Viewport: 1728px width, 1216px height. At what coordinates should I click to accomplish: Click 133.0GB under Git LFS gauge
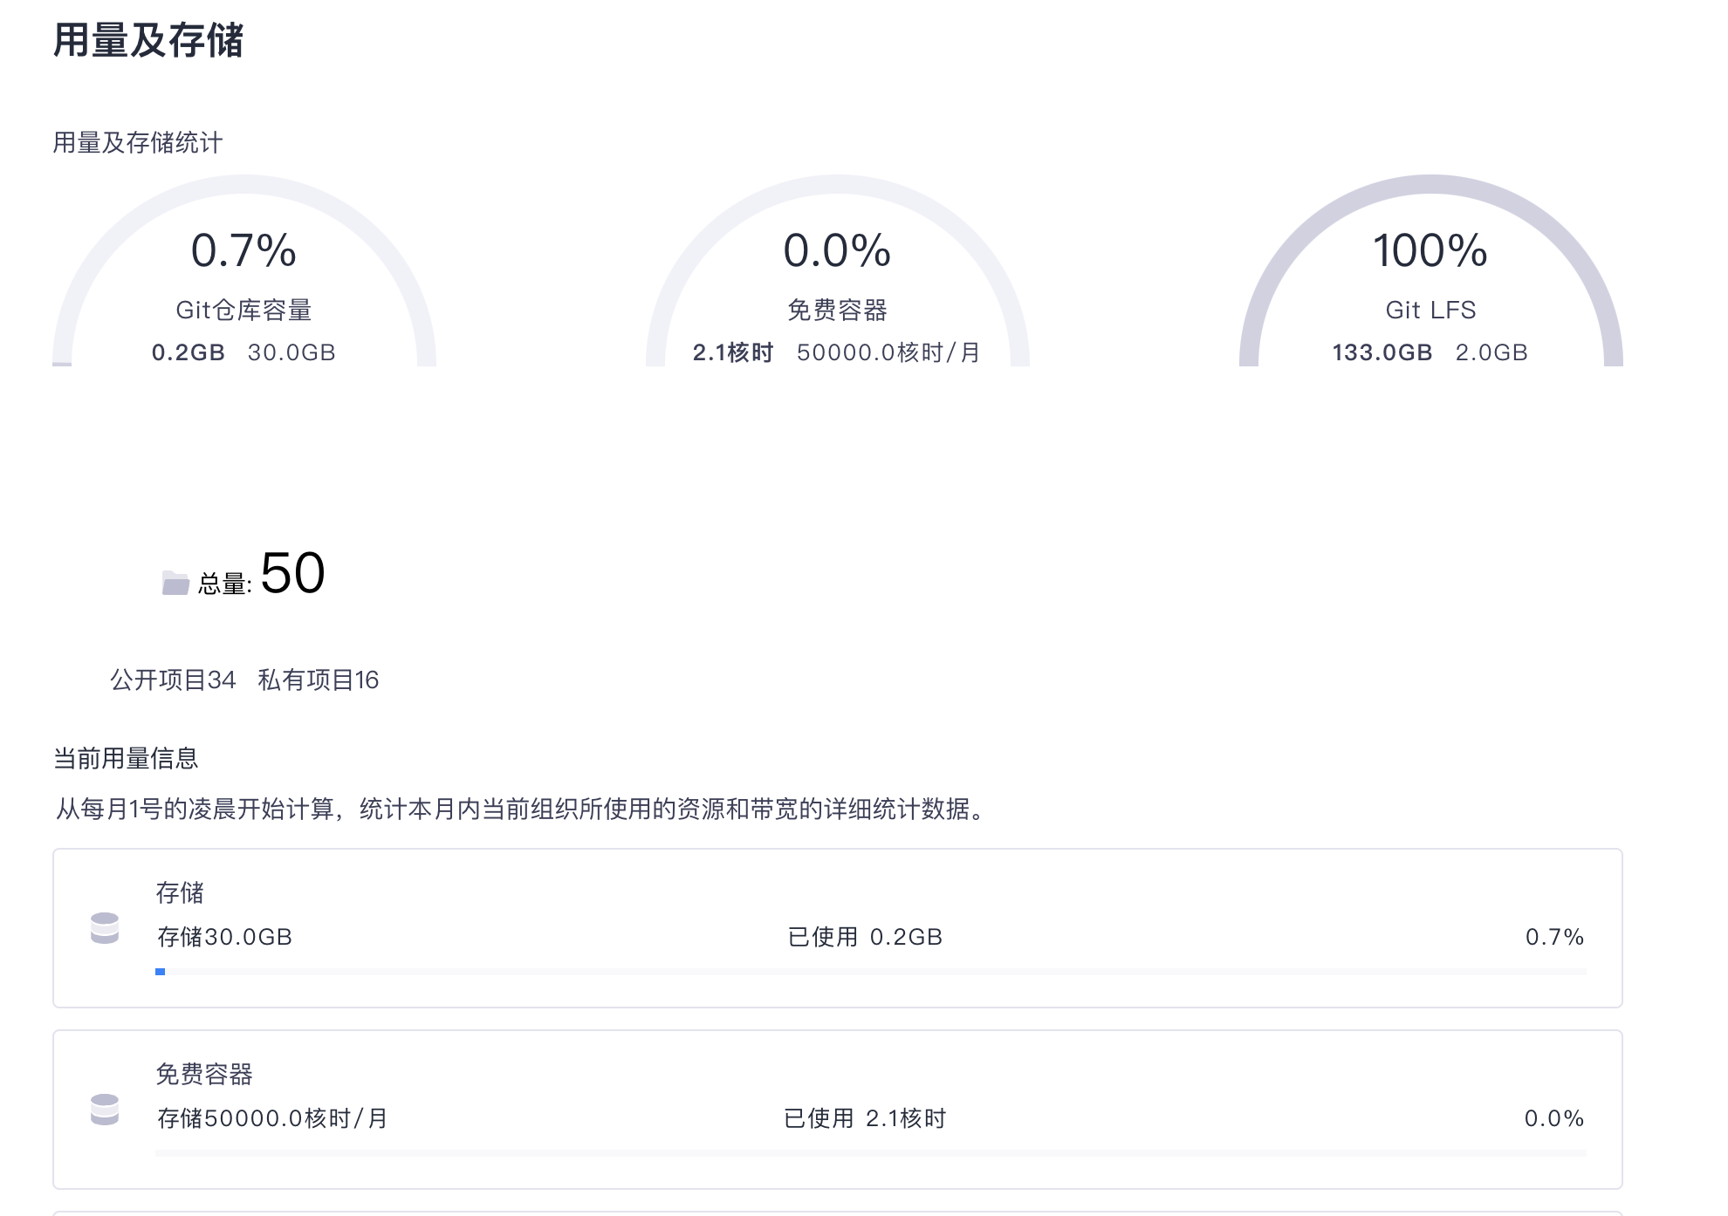1382,352
